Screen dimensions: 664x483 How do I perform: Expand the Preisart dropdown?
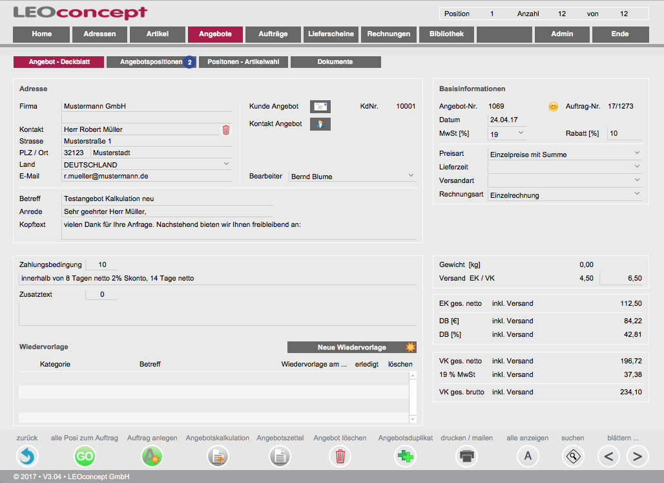tap(637, 153)
